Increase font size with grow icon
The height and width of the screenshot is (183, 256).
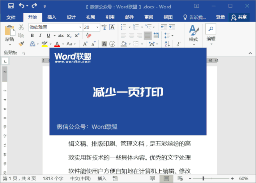coord(85,44)
